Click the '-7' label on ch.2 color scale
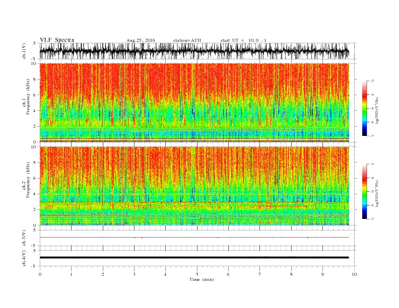The height and width of the screenshot is (308, 399). (371, 219)
